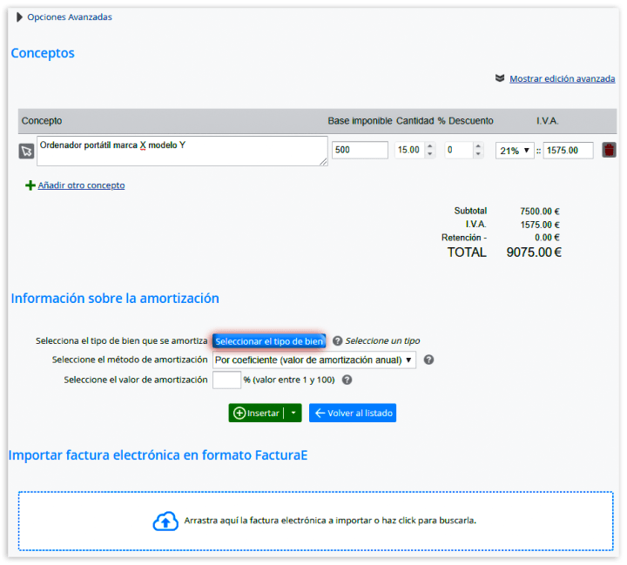Click the Subtotal value 7500.00 €
Viewport: 627px width, 565px height.
(539, 212)
